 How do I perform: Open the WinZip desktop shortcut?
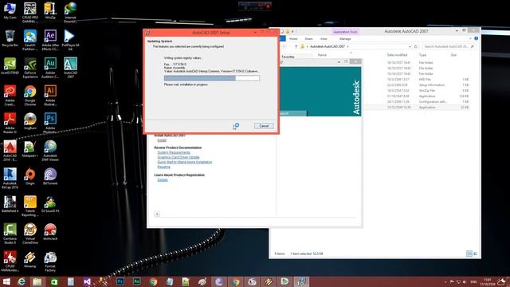pos(50,11)
